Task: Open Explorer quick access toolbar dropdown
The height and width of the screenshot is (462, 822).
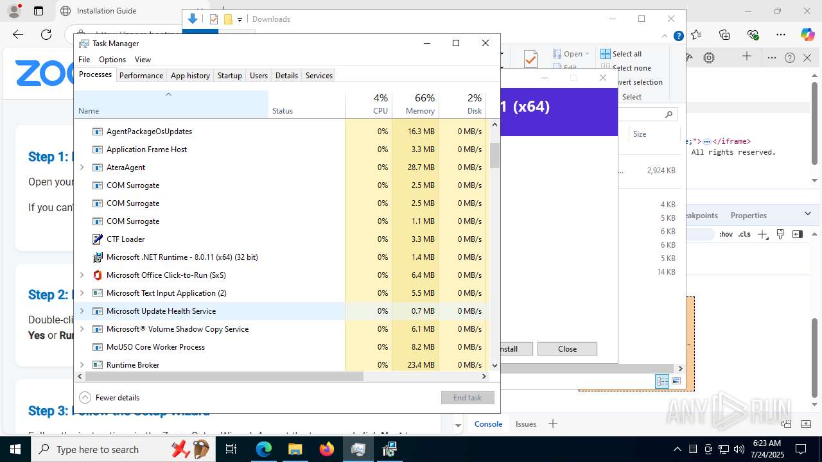Action: (240, 19)
